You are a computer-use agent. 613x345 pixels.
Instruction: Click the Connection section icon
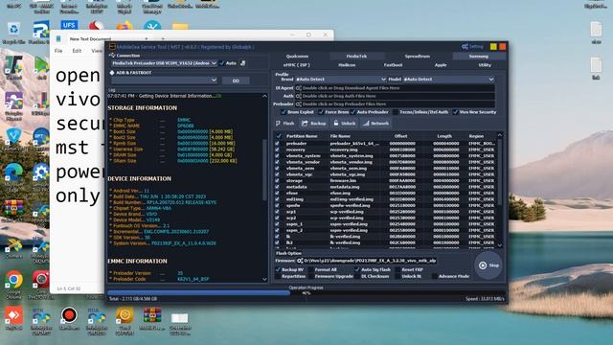pyautogui.click(x=112, y=56)
